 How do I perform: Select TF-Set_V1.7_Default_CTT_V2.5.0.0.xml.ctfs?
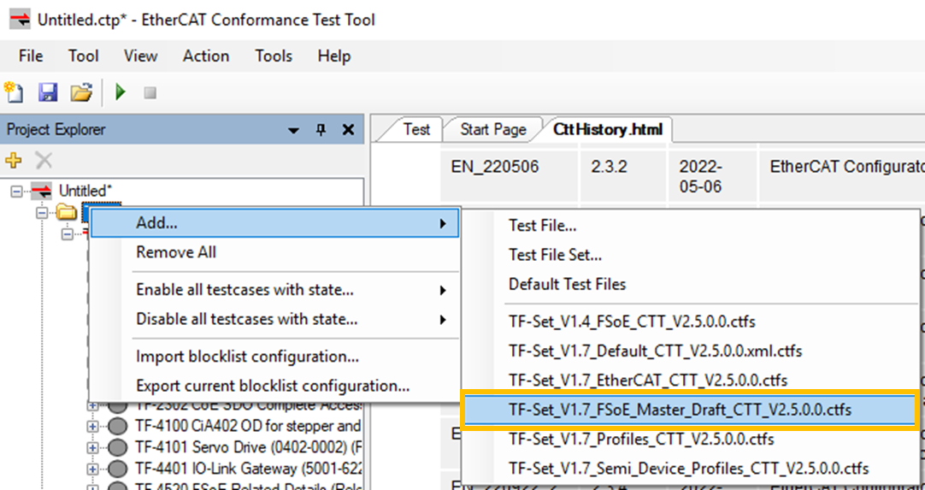(690, 351)
